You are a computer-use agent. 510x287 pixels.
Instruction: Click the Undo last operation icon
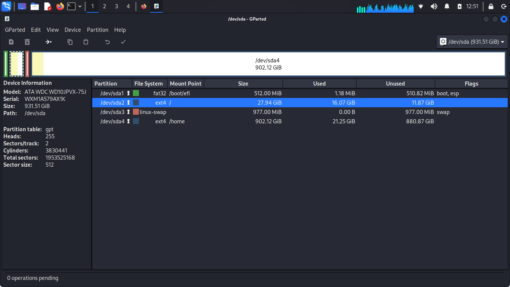[x=107, y=42]
